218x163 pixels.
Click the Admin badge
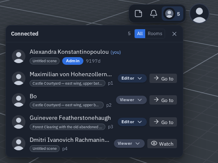click(73, 61)
